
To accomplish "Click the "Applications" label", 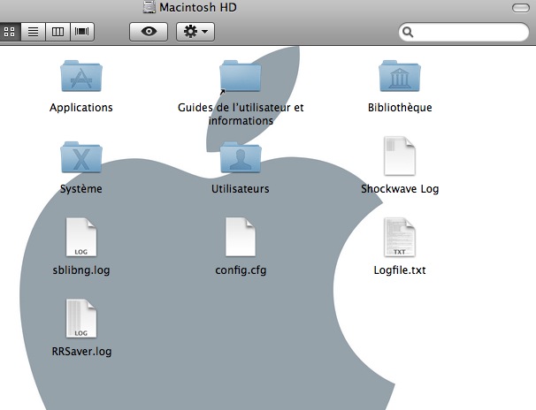I will (x=81, y=108).
